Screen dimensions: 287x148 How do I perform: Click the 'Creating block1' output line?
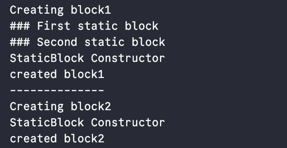60,10
